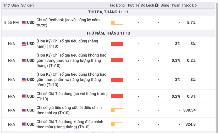The height and width of the screenshot is (133, 219).
Task: Click the 5.7% previous value for Redbook
Action: pyautogui.click(x=191, y=23)
